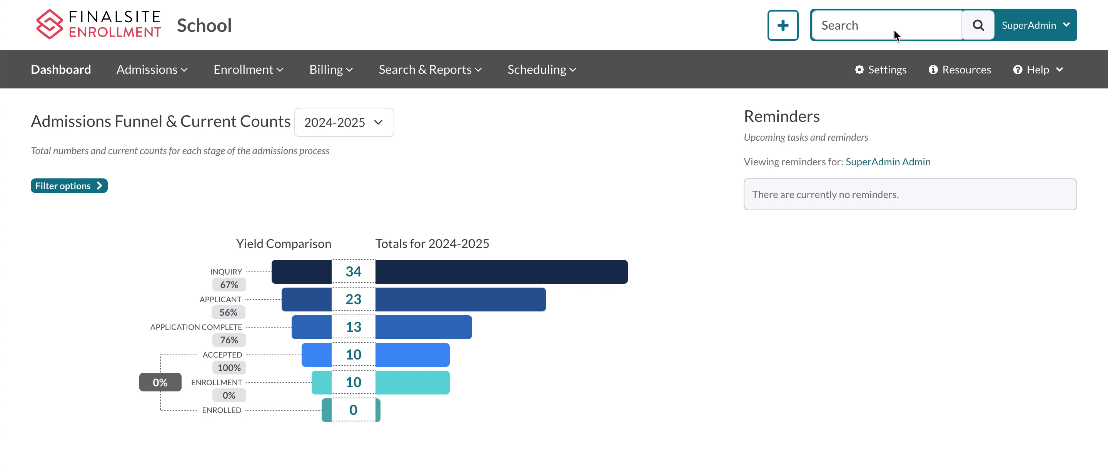Expand the Filter options button
1108x476 pixels.
coord(69,186)
